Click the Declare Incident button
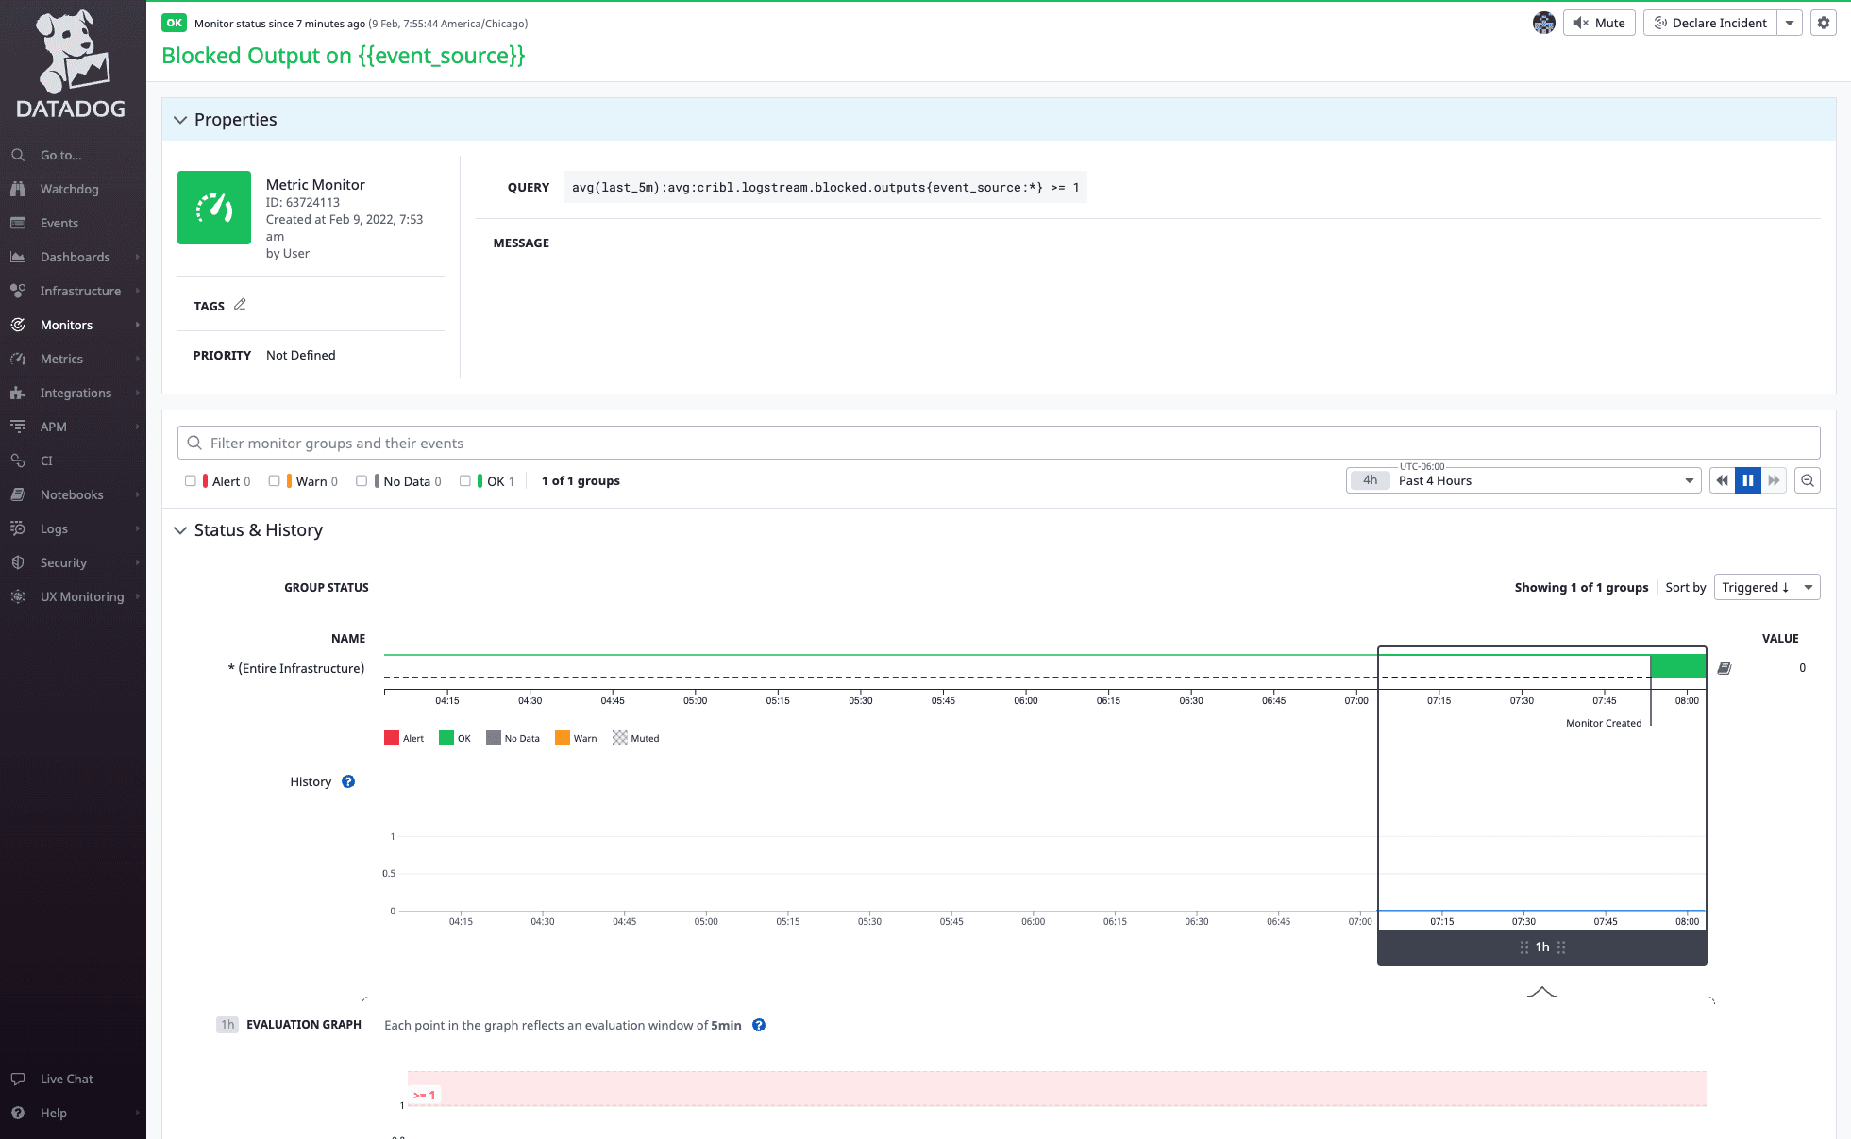 click(x=1710, y=23)
